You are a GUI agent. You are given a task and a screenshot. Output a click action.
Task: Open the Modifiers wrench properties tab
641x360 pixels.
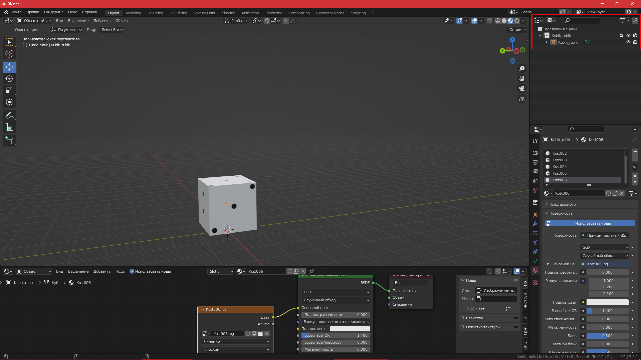[x=535, y=224]
